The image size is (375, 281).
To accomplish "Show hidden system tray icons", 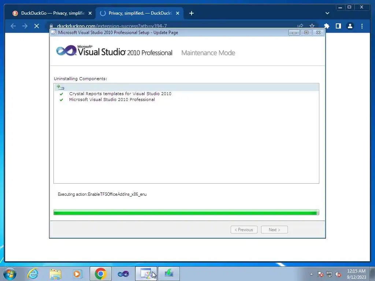I will click(311, 274).
